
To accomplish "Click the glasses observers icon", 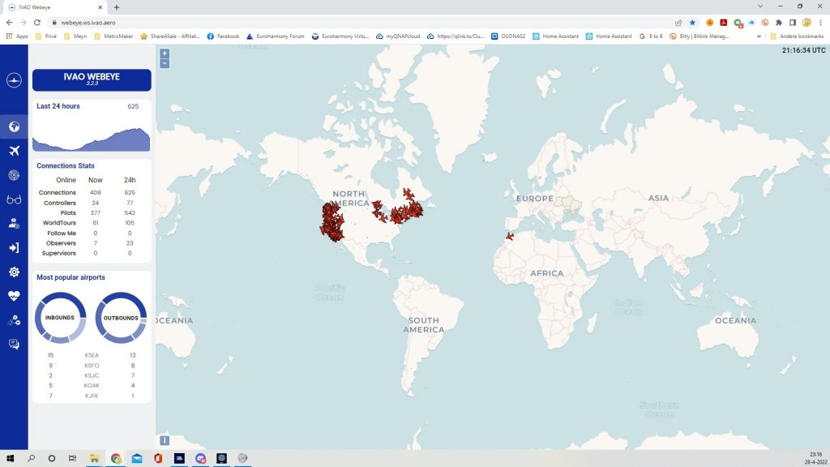I will coord(14,199).
